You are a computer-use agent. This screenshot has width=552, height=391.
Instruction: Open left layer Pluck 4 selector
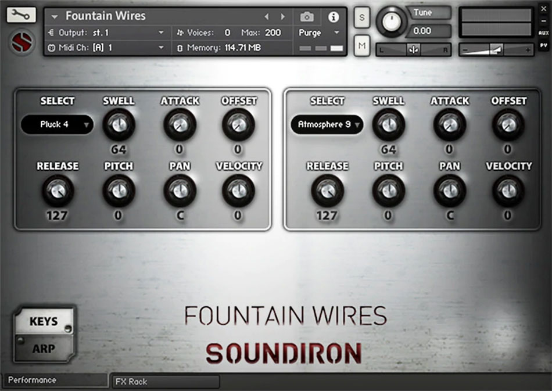pos(57,124)
